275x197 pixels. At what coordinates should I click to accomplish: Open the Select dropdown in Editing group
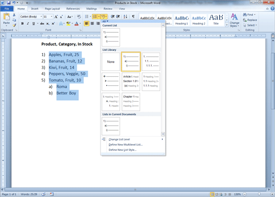pos(250,25)
